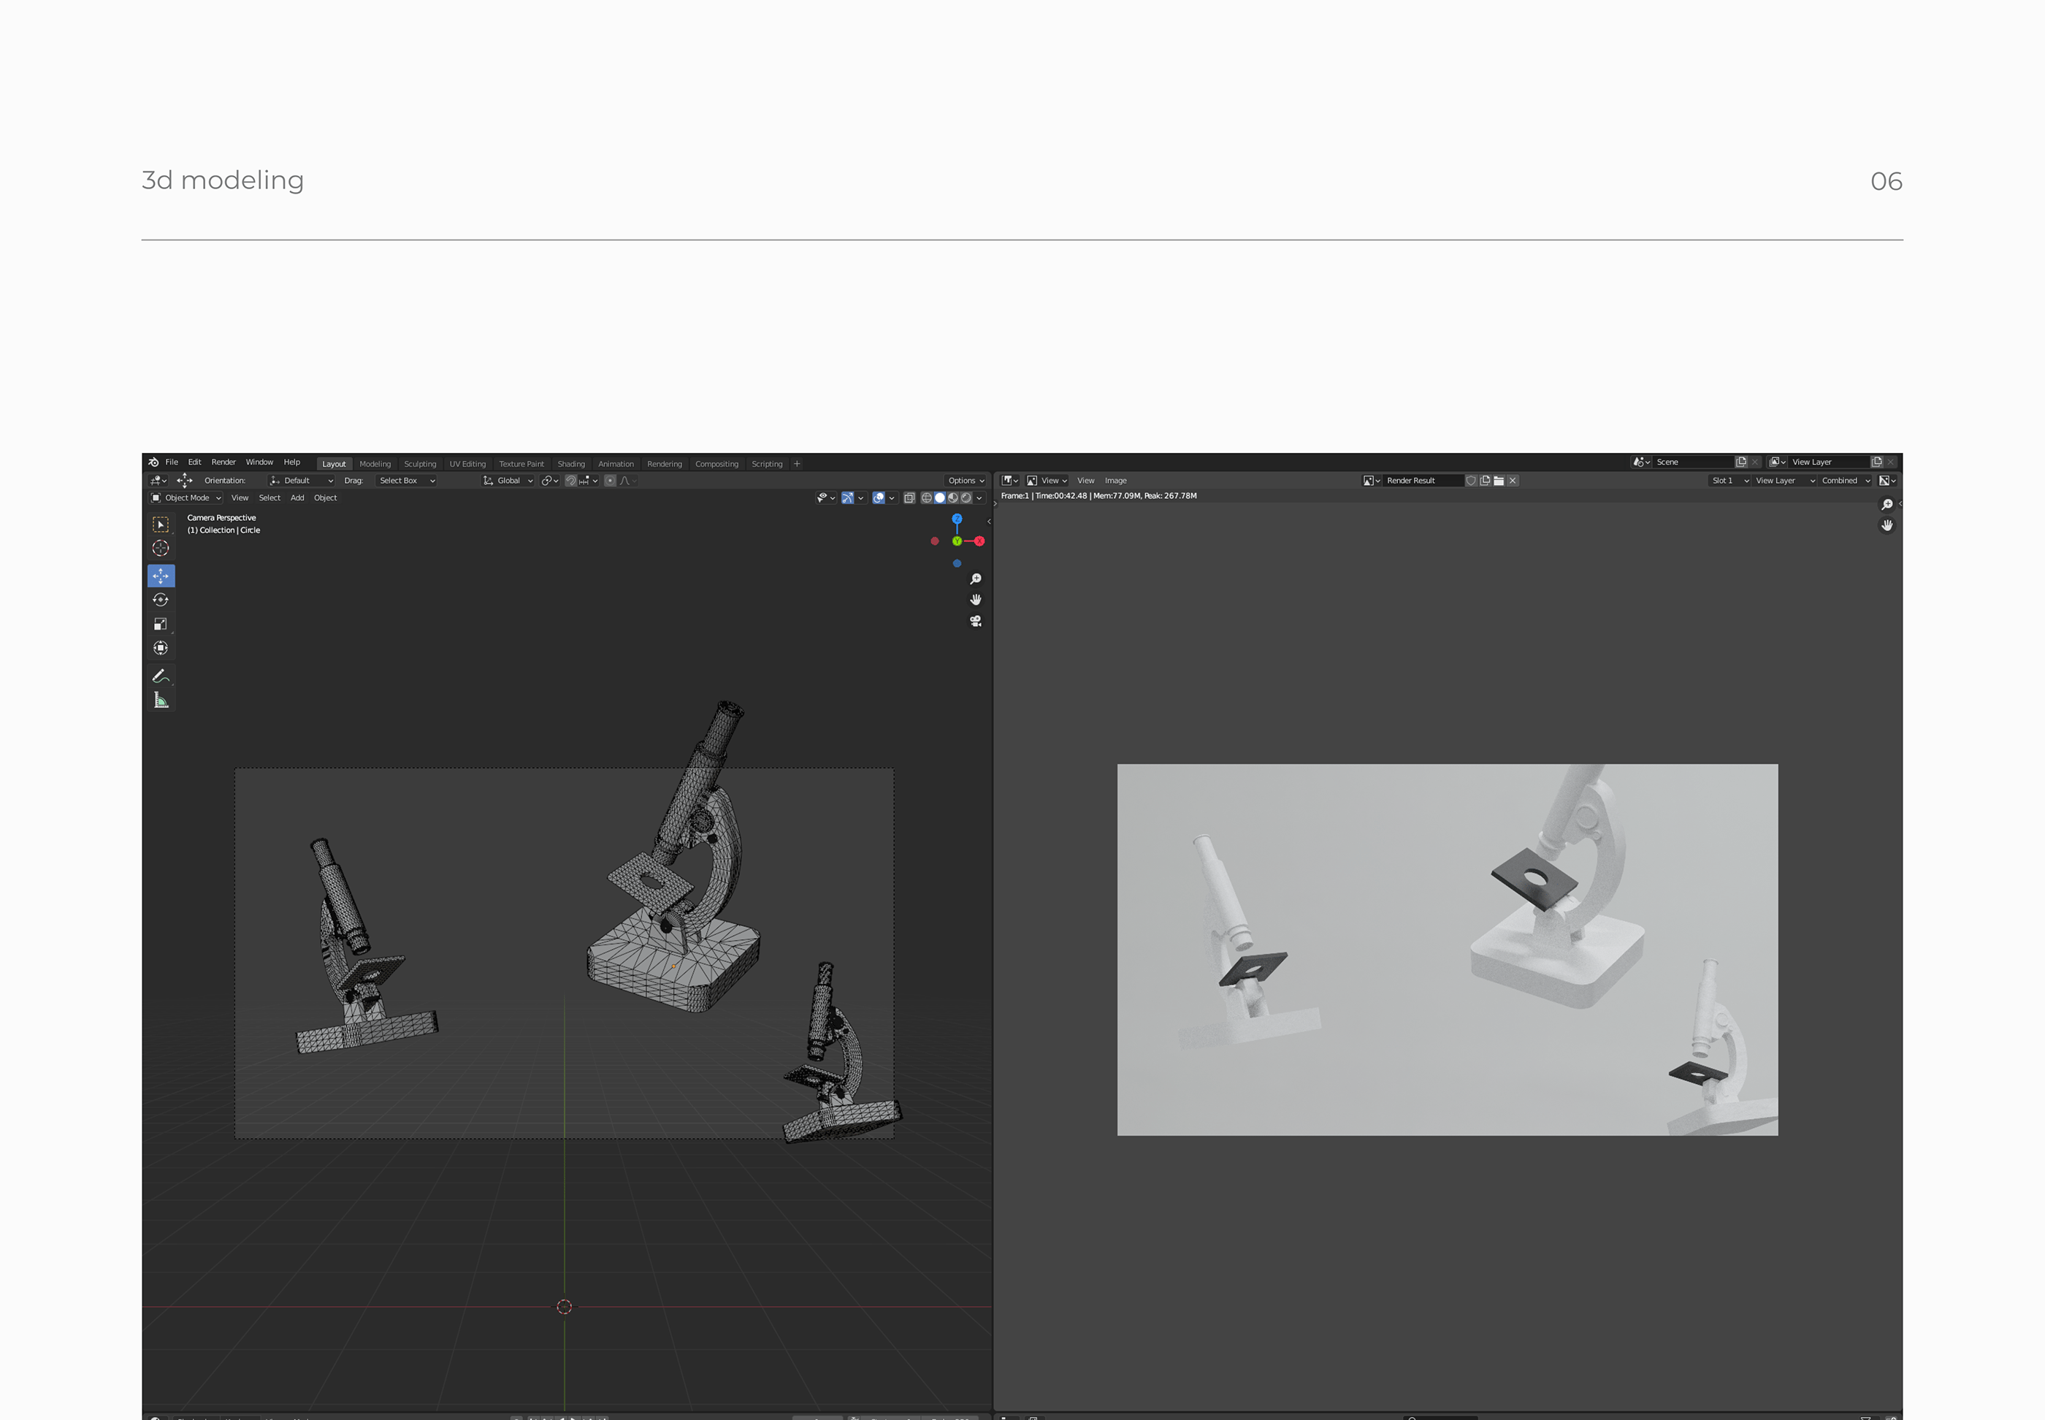Open the Global transform orientation dropdown
Viewport: 2045px width, 1420px height.
509,481
